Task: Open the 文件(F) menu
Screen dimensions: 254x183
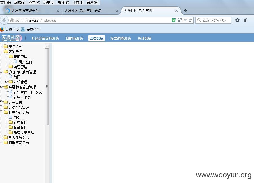Action: [x=6, y=3]
